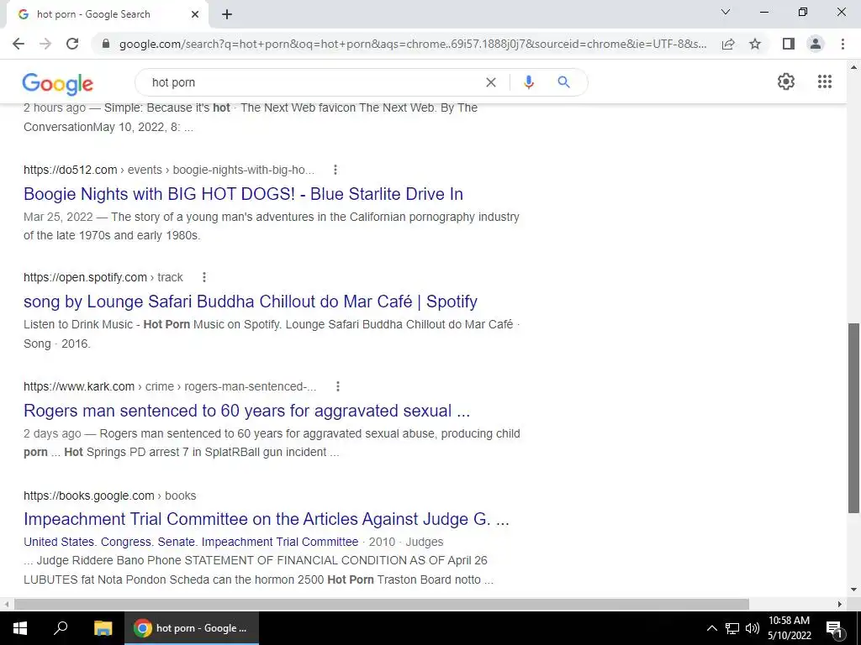Image resolution: width=861 pixels, height=645 pixels.
Task: Go to Google home via the logo
Action: pos(58,83)
